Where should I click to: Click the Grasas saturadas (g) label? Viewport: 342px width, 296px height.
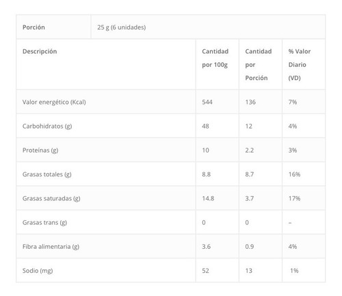[51, 198]
